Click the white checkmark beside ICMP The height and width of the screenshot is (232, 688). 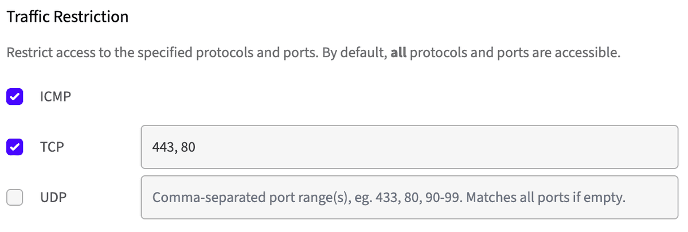(x=14, y=97)
